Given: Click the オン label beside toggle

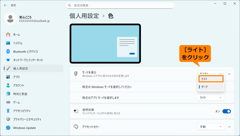Looking at the screenshot, I should (x=217, y=111).
